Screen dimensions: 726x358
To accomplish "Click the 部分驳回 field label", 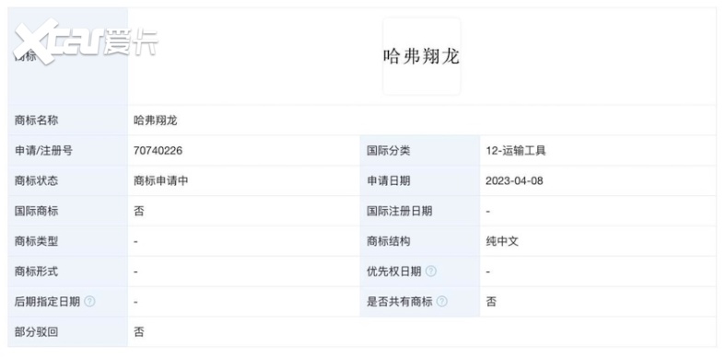I will point(37,332).
